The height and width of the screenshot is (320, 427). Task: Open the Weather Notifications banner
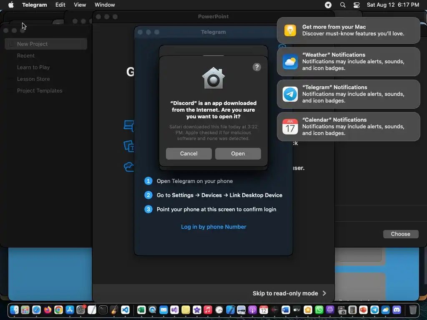348,62
